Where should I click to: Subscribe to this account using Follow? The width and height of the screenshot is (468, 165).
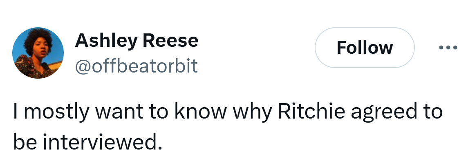pos(364,48)
